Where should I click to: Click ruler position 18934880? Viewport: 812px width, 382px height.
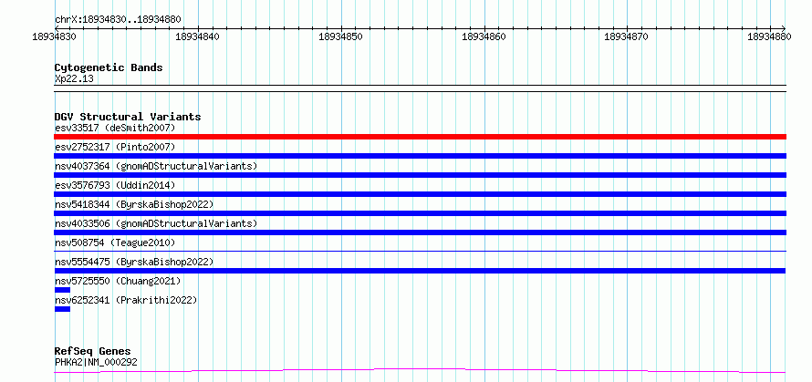[x=769, y=36]
